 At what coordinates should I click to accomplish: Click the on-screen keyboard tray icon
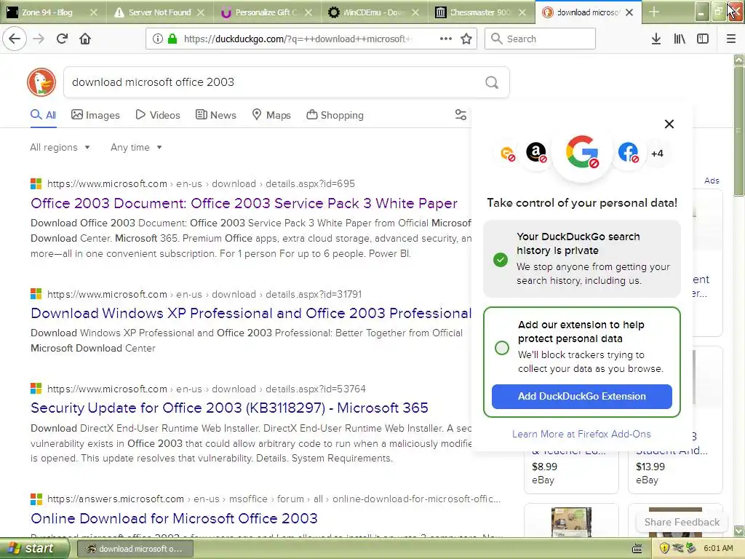coord(637,549)
